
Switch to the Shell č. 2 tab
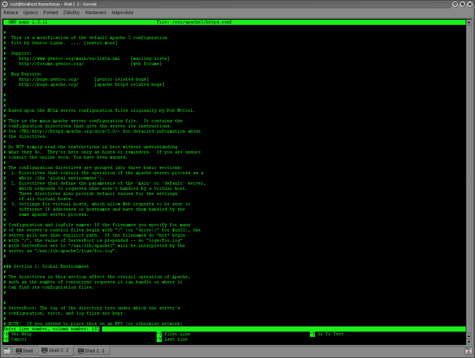55,351
